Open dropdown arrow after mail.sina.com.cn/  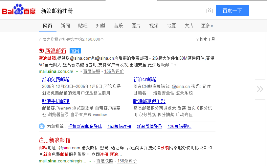pyautogui.click(x=77, y=72)
